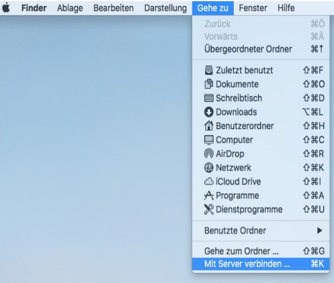
Task: Click the Dokumente file icon
Action: 208,84
